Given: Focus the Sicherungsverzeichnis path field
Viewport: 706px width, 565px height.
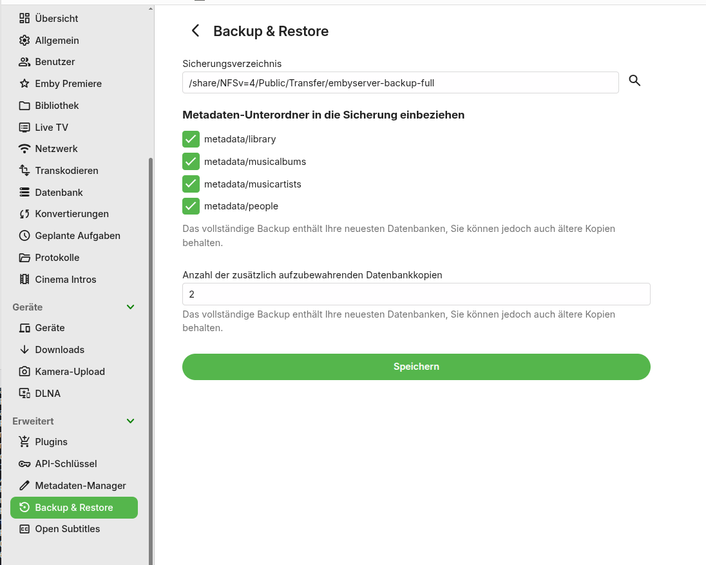Looking at the screenshot, I should click(x=400, y=82).
